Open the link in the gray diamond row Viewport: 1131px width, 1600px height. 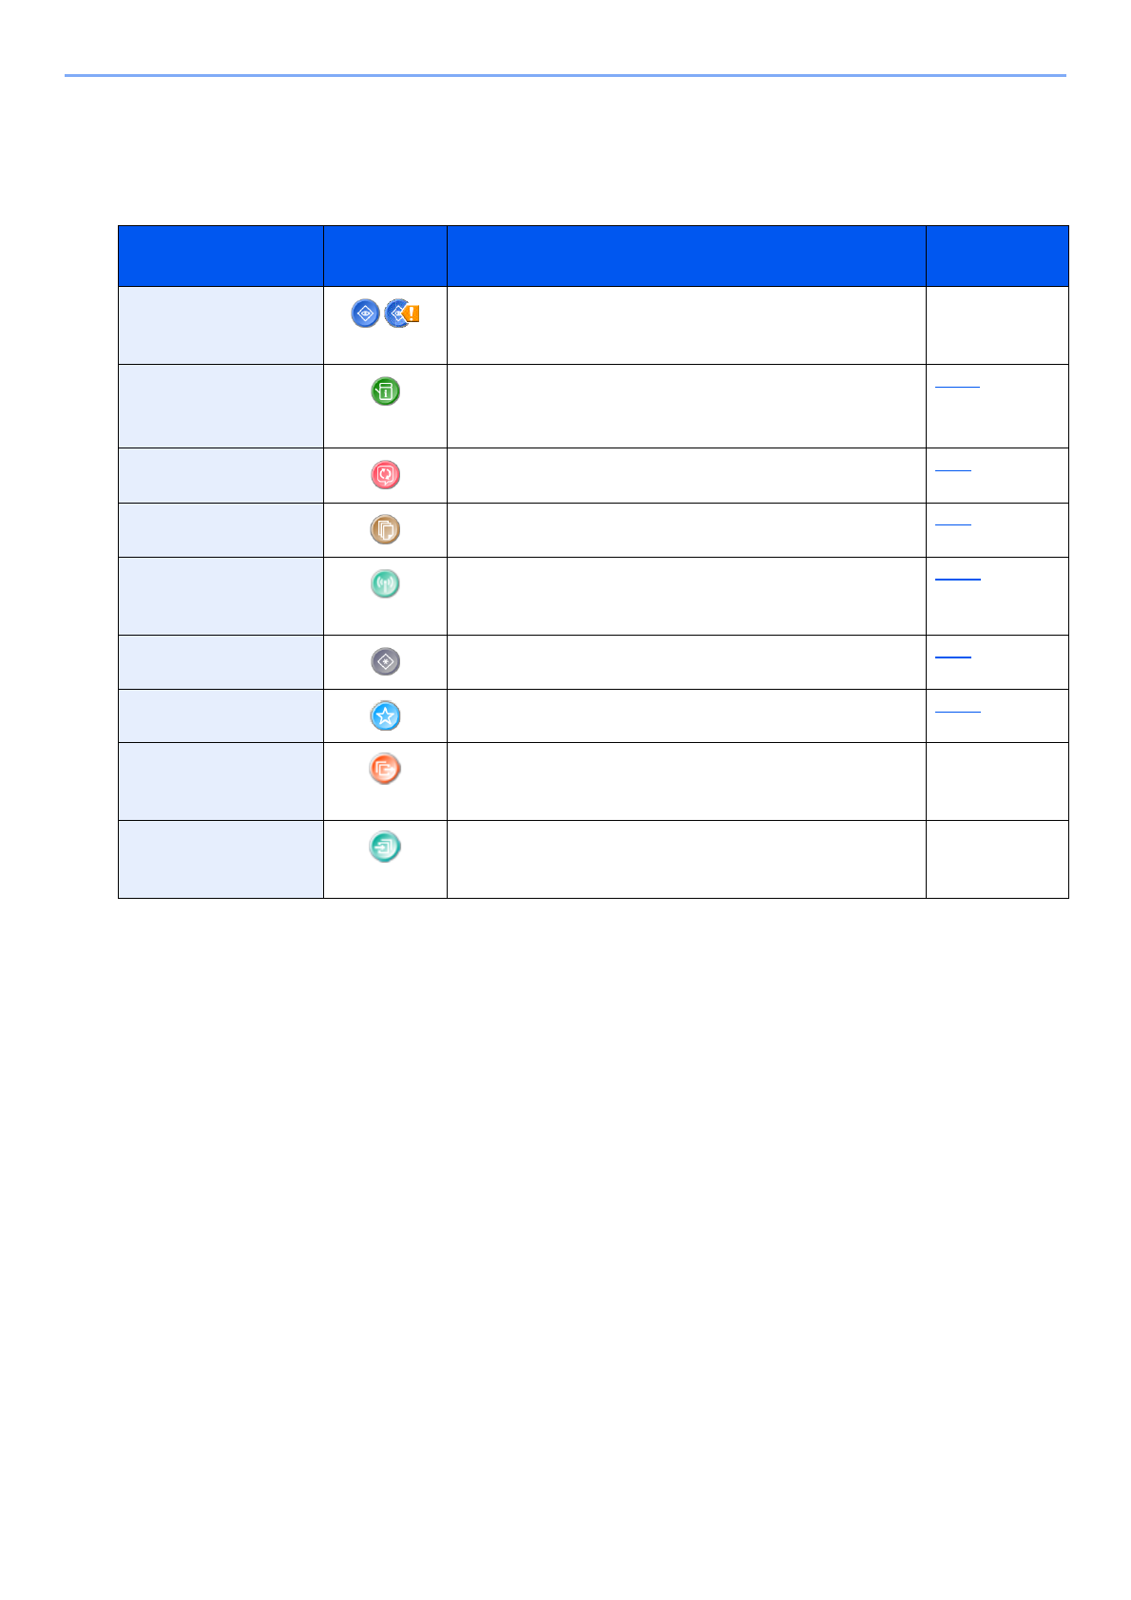[953, 656]
